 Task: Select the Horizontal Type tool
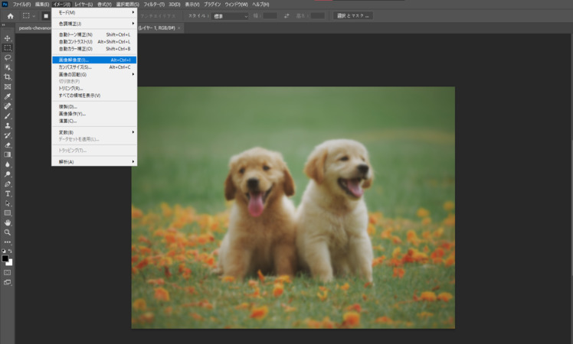tap(8, 193)
